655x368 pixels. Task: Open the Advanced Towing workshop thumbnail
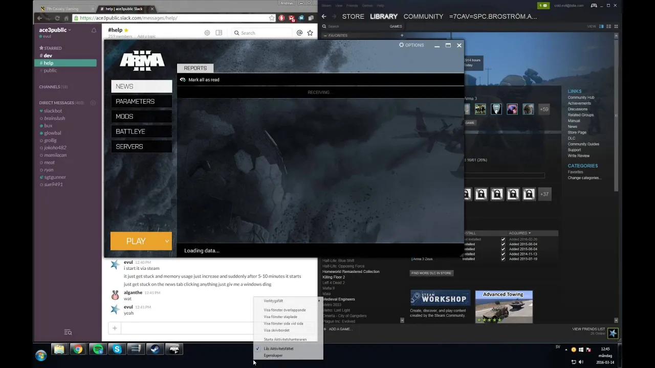click(x=504, y=307)
